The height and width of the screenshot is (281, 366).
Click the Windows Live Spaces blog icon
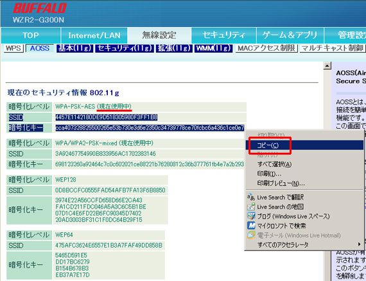(x=251, y=216)
